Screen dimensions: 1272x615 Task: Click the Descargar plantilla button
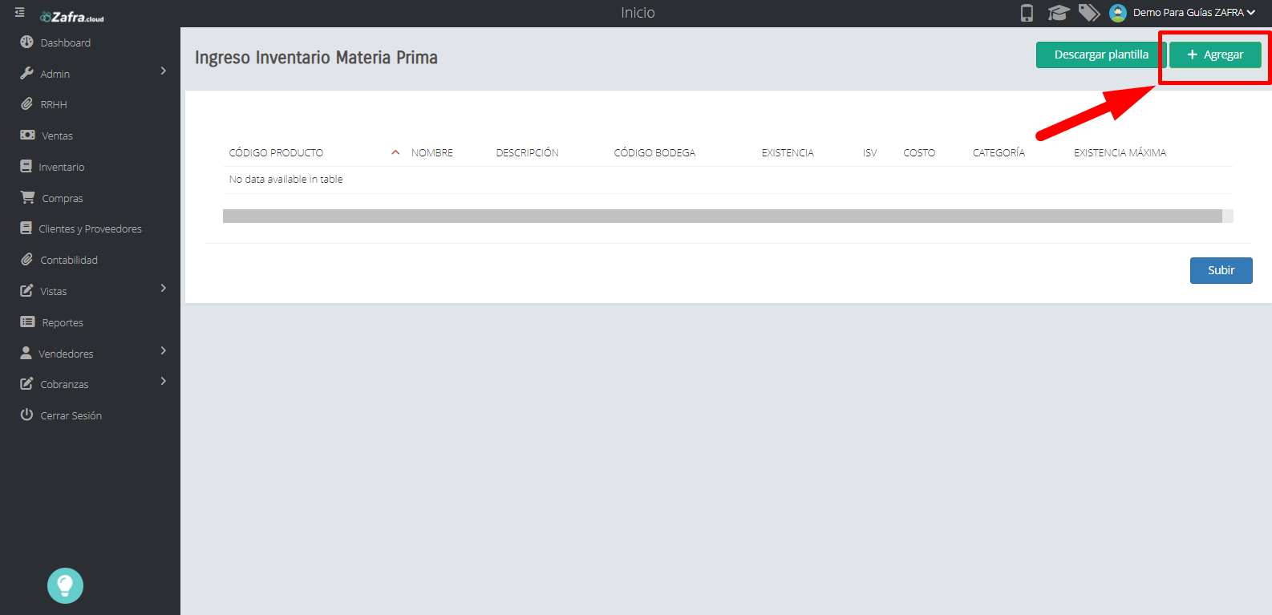pyautogui.click(x=1101, y=55)
